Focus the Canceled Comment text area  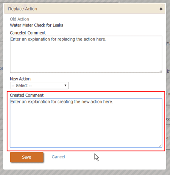(86, 54)
